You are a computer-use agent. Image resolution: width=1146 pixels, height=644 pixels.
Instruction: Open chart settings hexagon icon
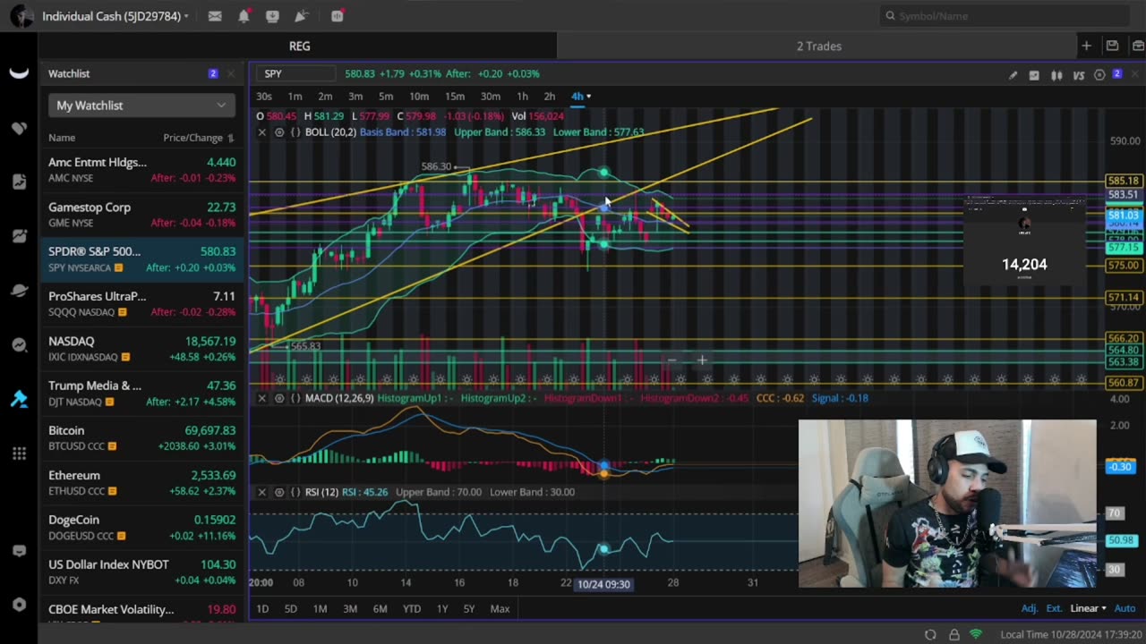(1099, 75)
